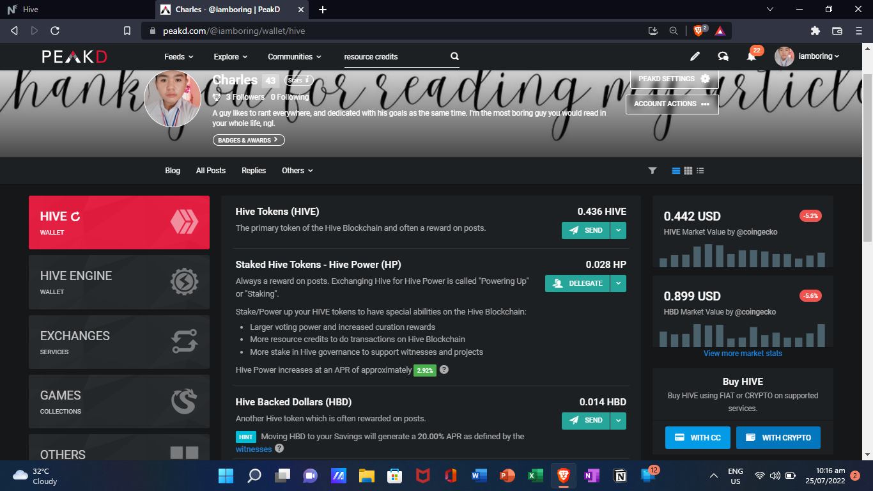This screenshot has width=873, height=491.
Task: Open the browser tab search chevron
Action: coord(770,10)
